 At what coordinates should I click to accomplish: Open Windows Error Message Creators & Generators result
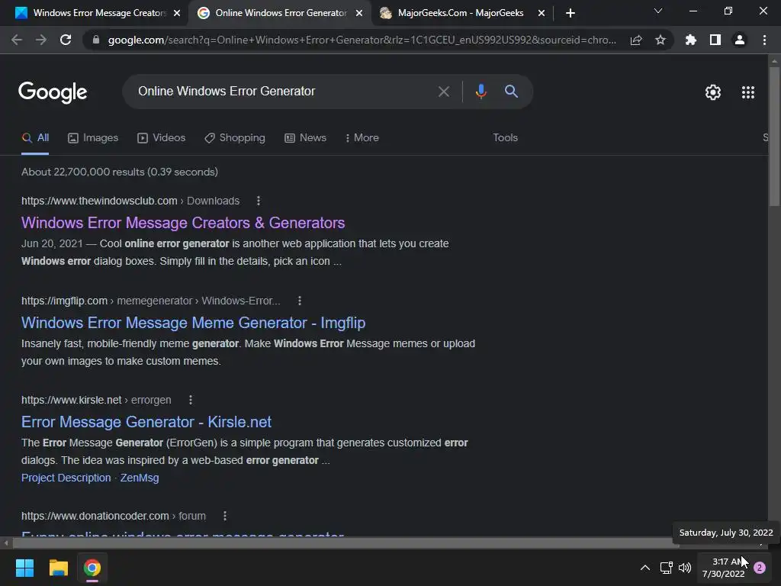(x=183, y=223)
